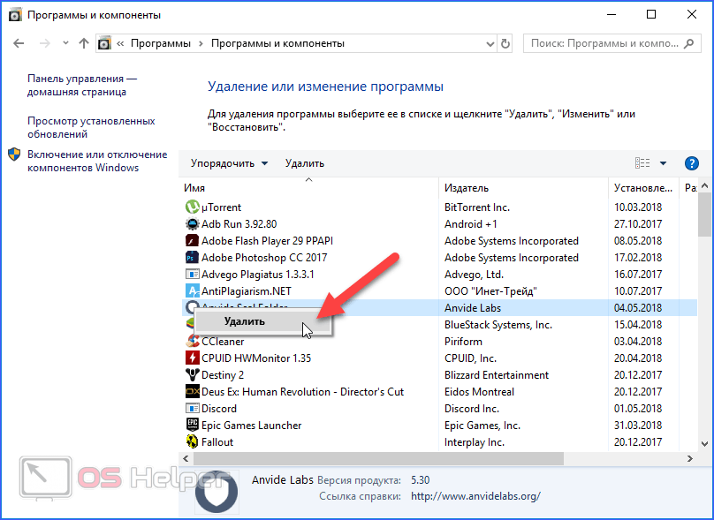Click the Eidos Montreal publisher cell
The width and height of the screenshot is (714, 520).
click(479, 392)
